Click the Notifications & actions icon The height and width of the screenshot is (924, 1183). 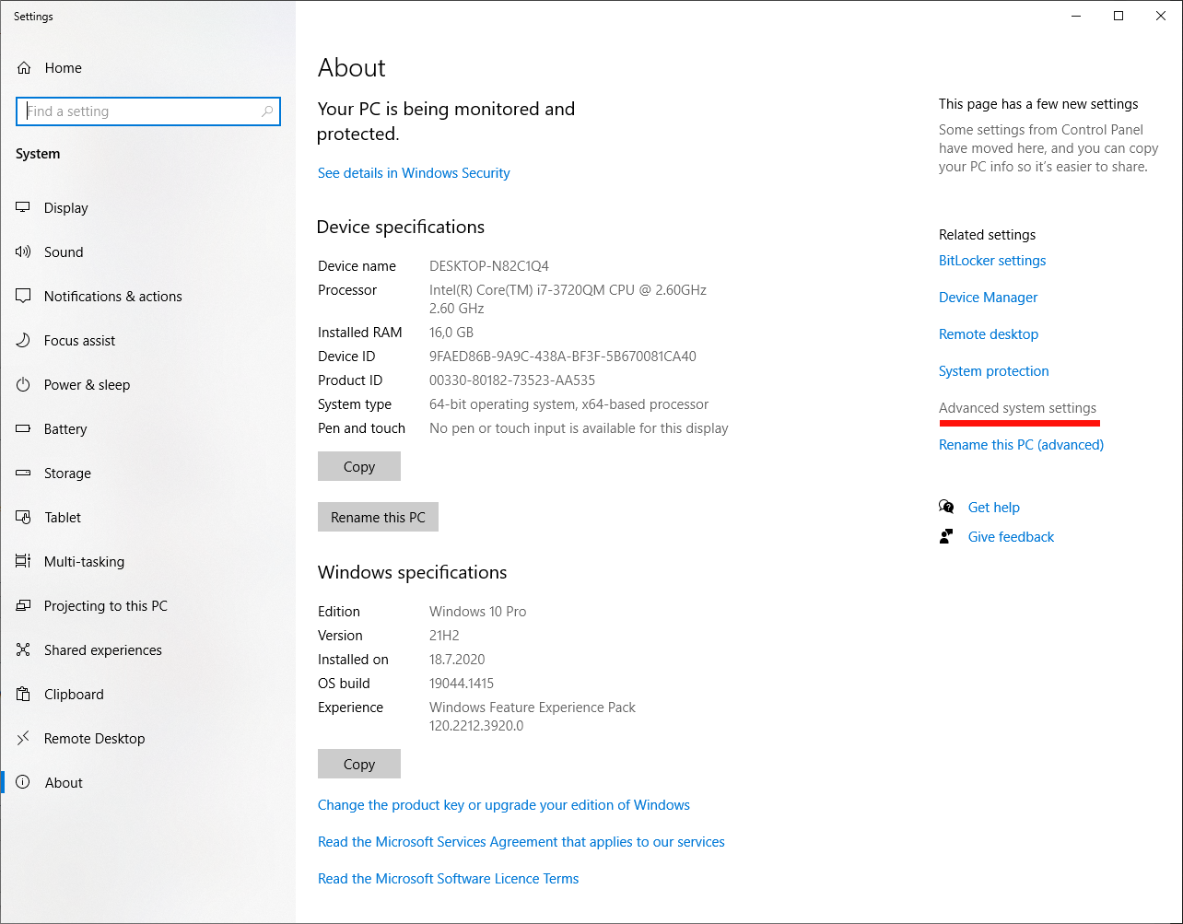pos(23,296)
